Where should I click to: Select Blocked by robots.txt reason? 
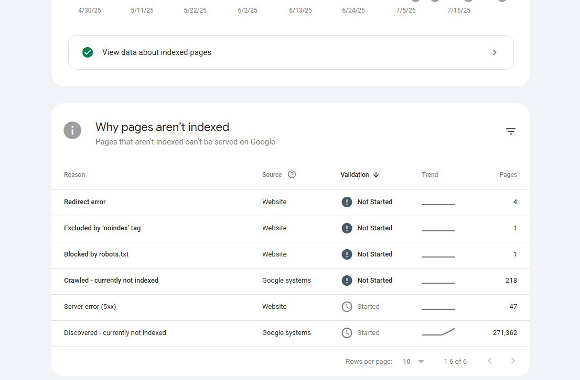pos(96,254)
